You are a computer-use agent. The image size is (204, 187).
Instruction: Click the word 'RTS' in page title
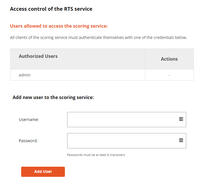[69, 9]
